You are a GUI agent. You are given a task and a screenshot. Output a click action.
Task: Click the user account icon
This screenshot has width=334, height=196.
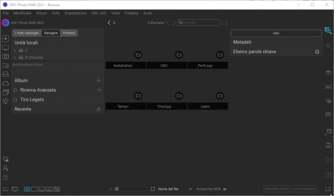pos(5,168)
